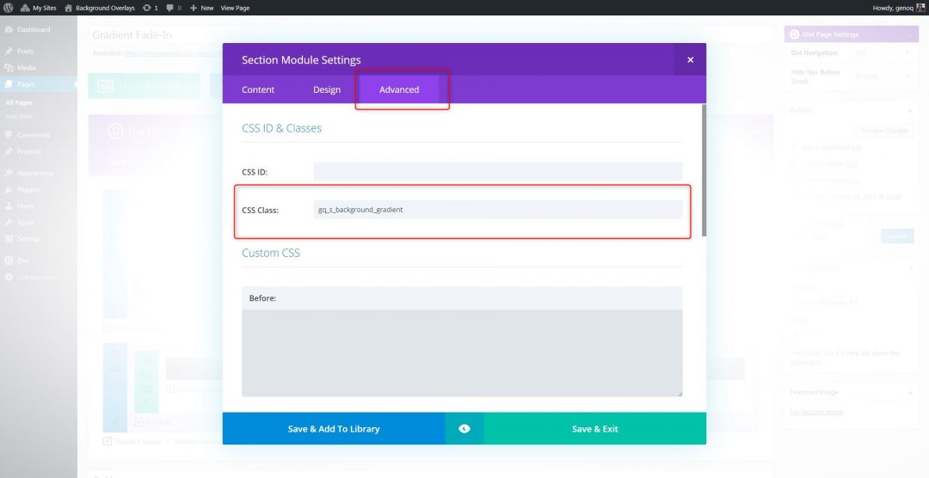Open the My Sites menu
The height and width of the screenshot is (478, 929).
tap(41, 8)
